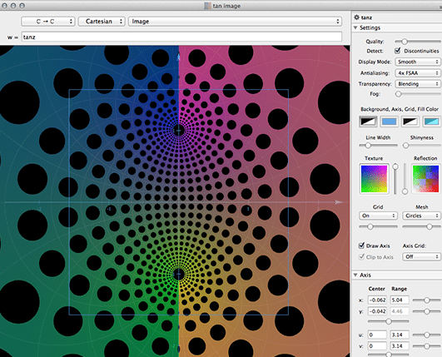Click the Reflection texture thumbnail

coord(425,179)
